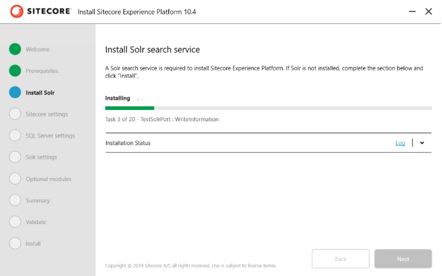Open the Solr settings step label
Image resolution: width=442 pixels, height=276 pixels.
[41, 157]
